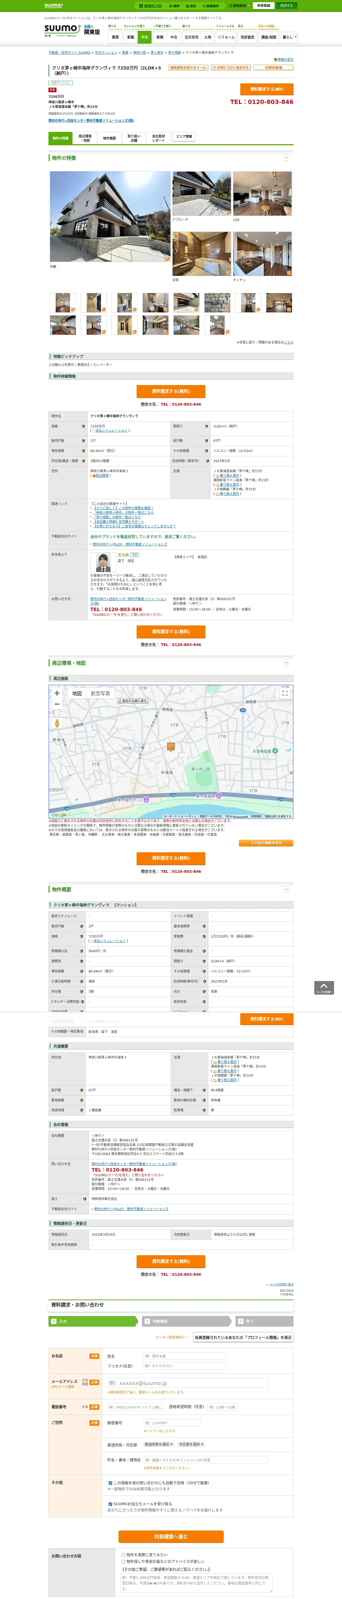
Task: Collapse the 周辺環境・地図 section
Action: (286, 663)
